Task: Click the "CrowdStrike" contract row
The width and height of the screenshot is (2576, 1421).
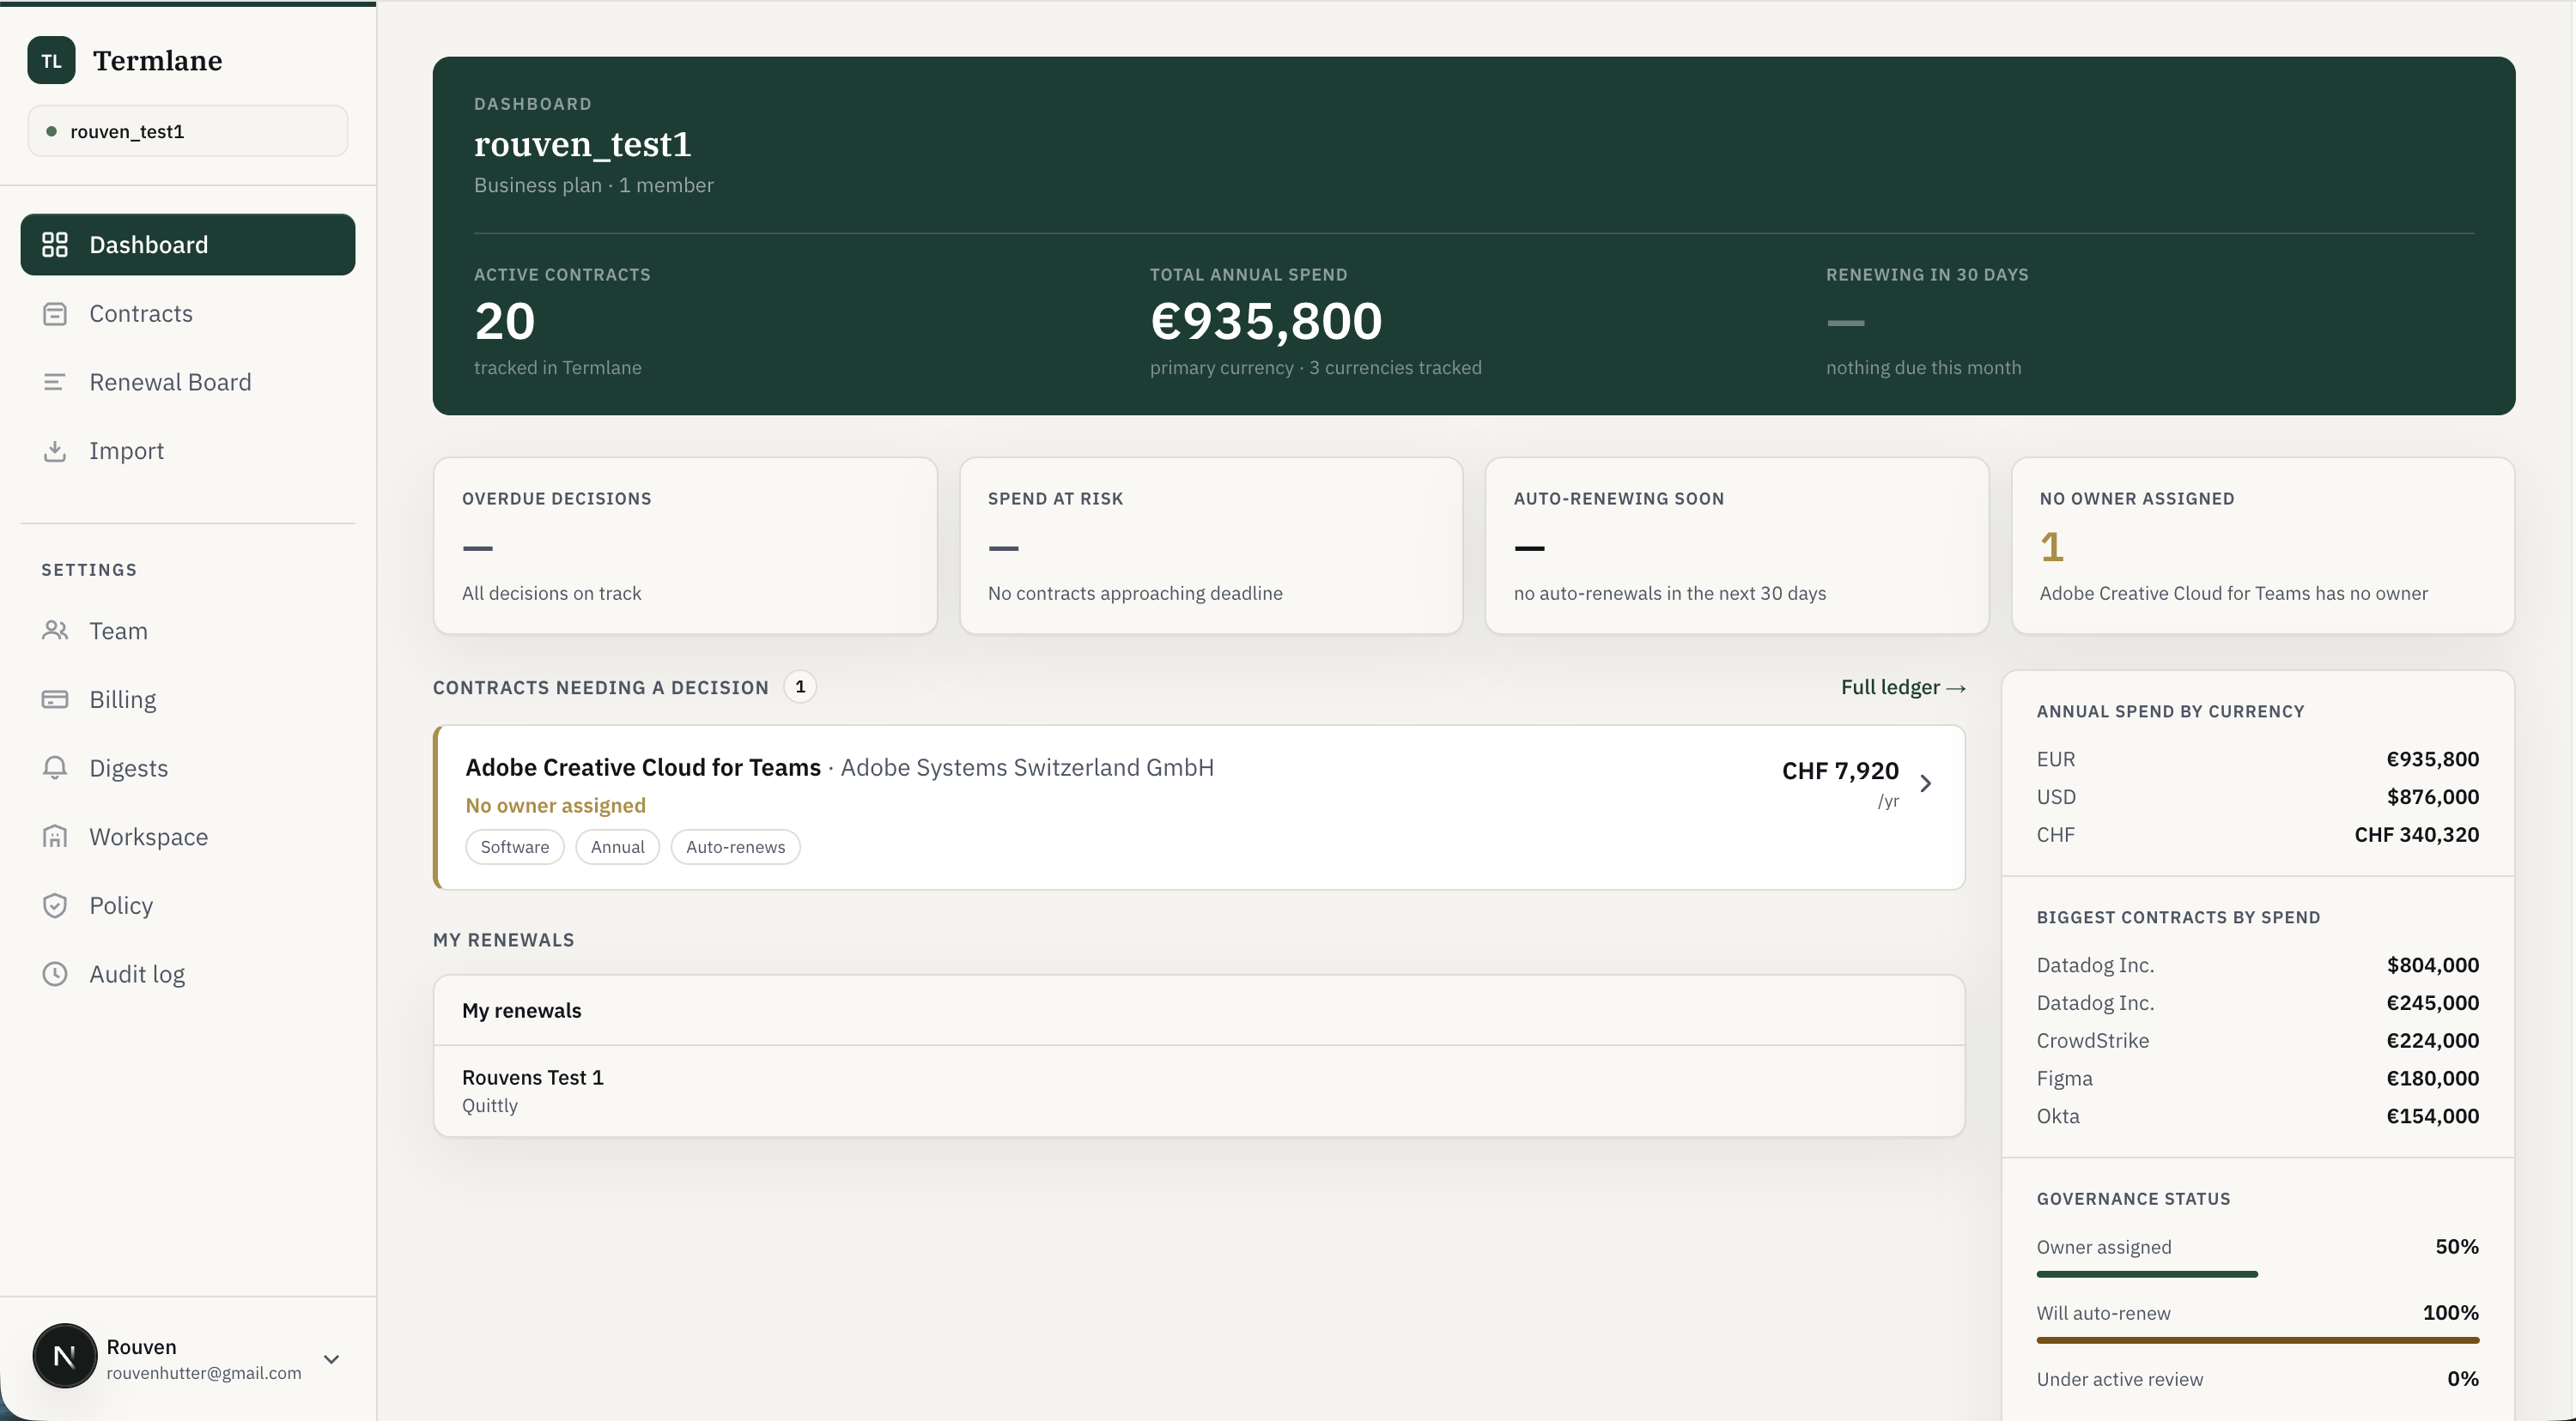Action: (2257, 1040)
